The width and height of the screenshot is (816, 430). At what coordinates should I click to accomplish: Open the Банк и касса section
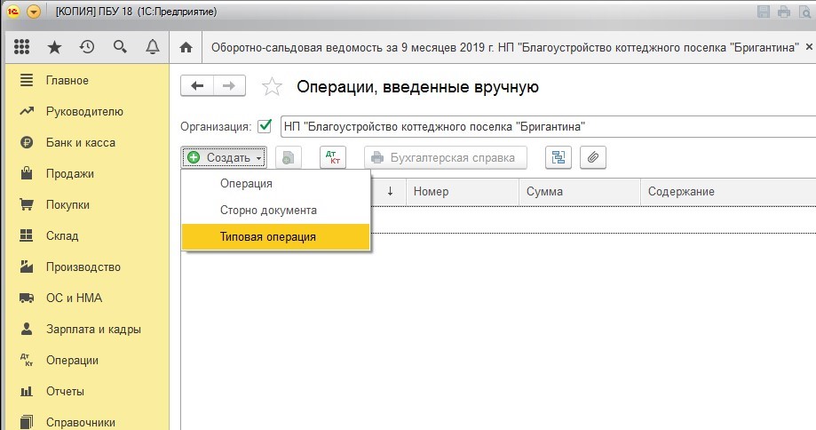pos(80,142)
